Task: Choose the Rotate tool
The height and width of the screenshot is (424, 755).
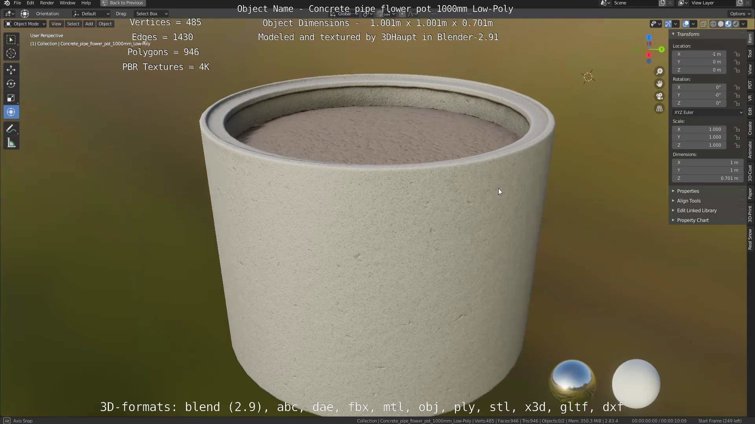Action: tap(11, 84)
